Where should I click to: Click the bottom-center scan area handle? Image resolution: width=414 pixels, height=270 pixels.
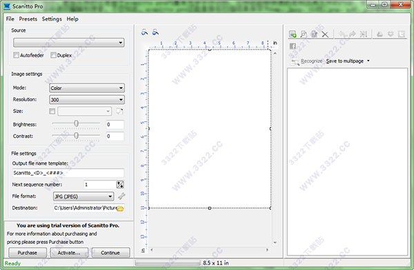click(x=209, y=208)
